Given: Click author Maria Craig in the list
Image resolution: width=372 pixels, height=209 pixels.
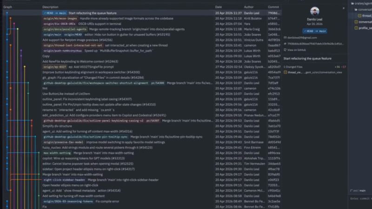Looking at the screenshot, I should [x=252, y=29].
